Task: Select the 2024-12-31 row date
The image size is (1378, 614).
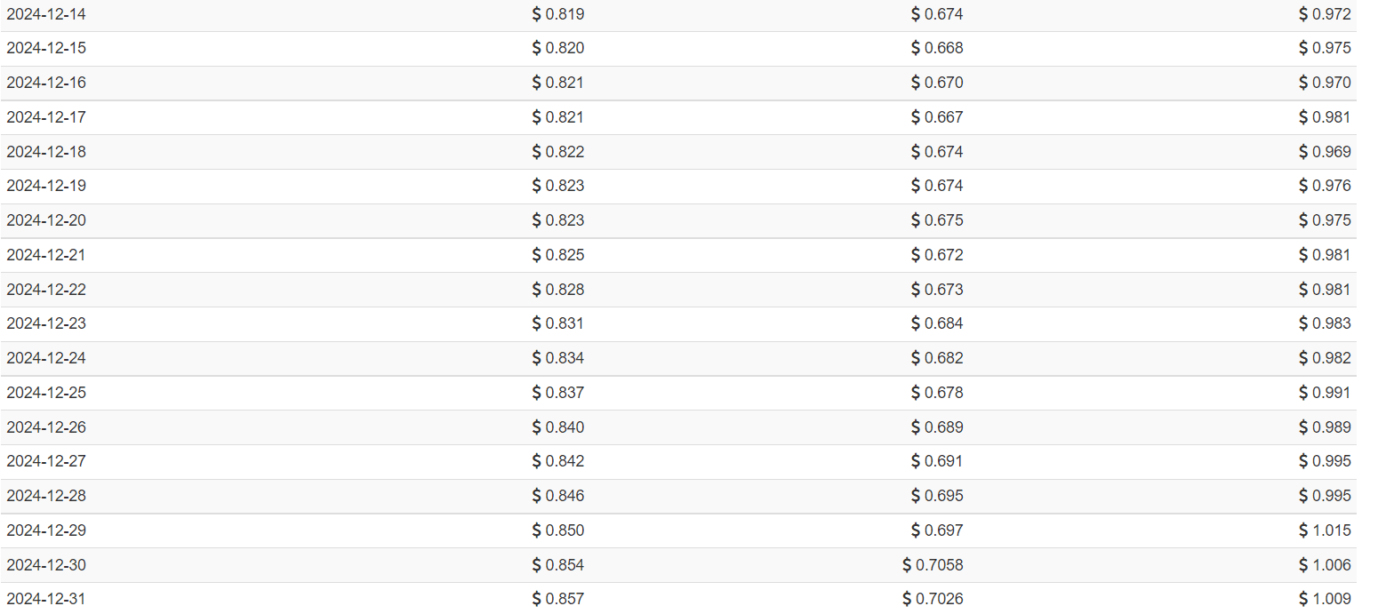Action: point(46,599)
